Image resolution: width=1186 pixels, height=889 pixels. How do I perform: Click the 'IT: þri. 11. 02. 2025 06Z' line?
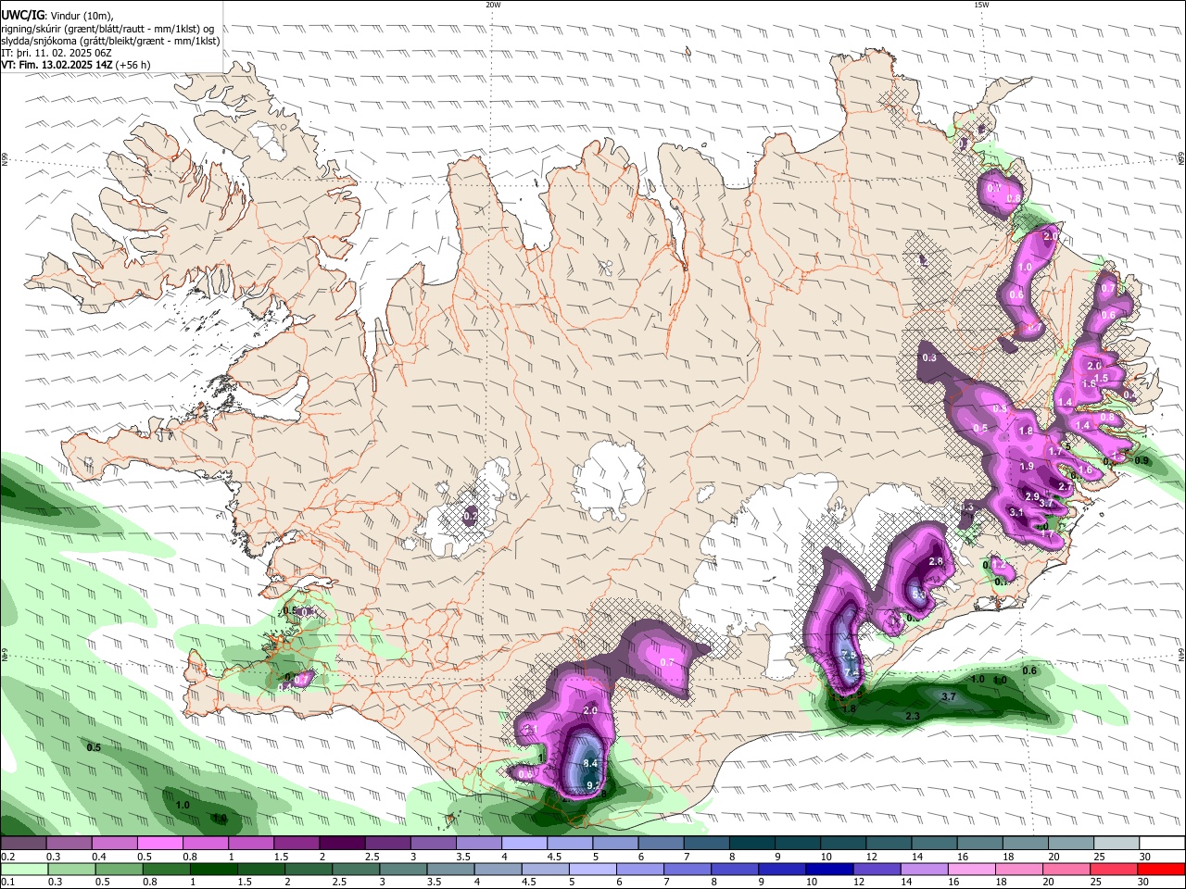coord(57,53)
